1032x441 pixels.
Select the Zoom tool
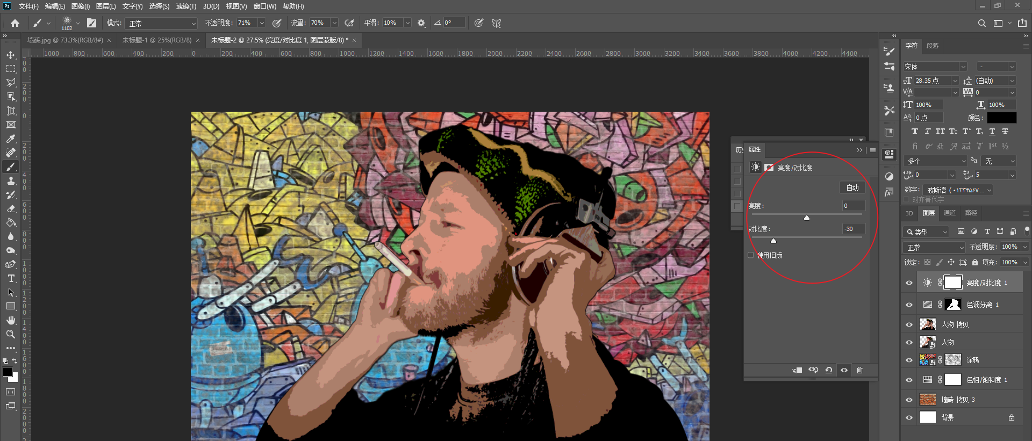(x=11, y=334)
